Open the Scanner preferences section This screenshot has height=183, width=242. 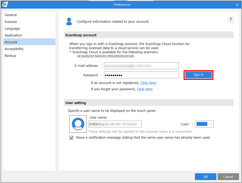pos(29,22)
